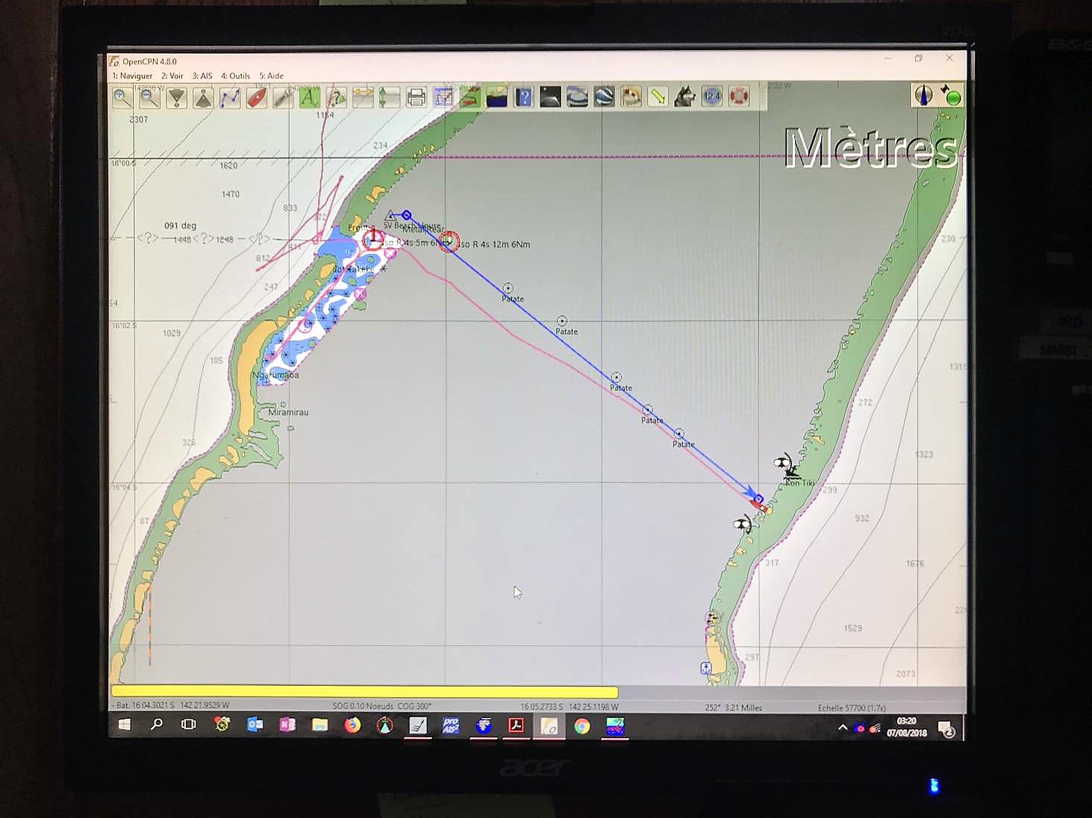Screen dimensions: 1092x818
Task: Open the globe plugin icon in toolbar
Action: click(x=605, y=98)
